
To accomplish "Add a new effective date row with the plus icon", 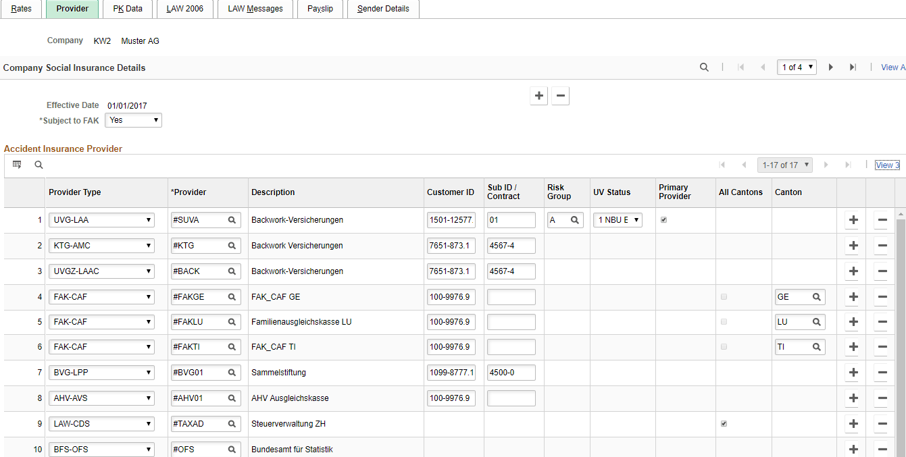I will pyautogui.click(x=538, y=95).
